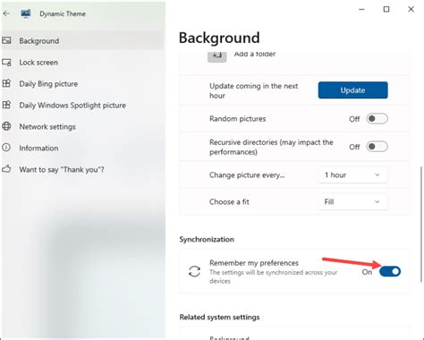Go to Daily Windows Spotlight picture
Screen dimensions: 424x340
82,106
